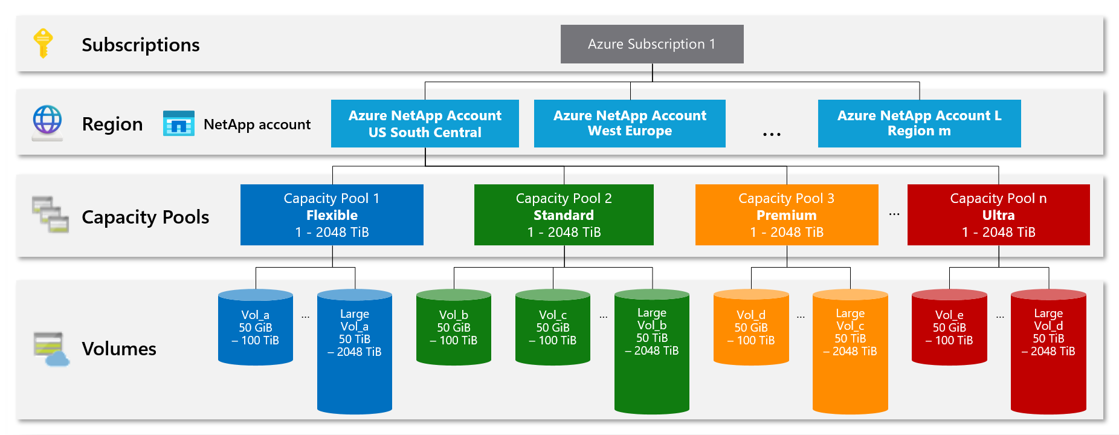This screenshot has height=435, width=1119.
Task: Select the globe Region icon
Action: tap(47, 123)
